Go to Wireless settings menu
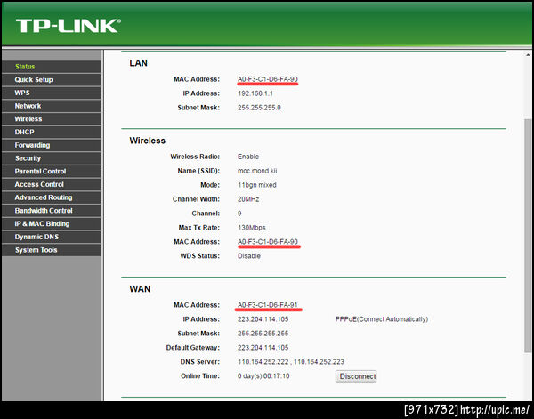This screenshot has height=419, width=534. (x=51, y=119)
